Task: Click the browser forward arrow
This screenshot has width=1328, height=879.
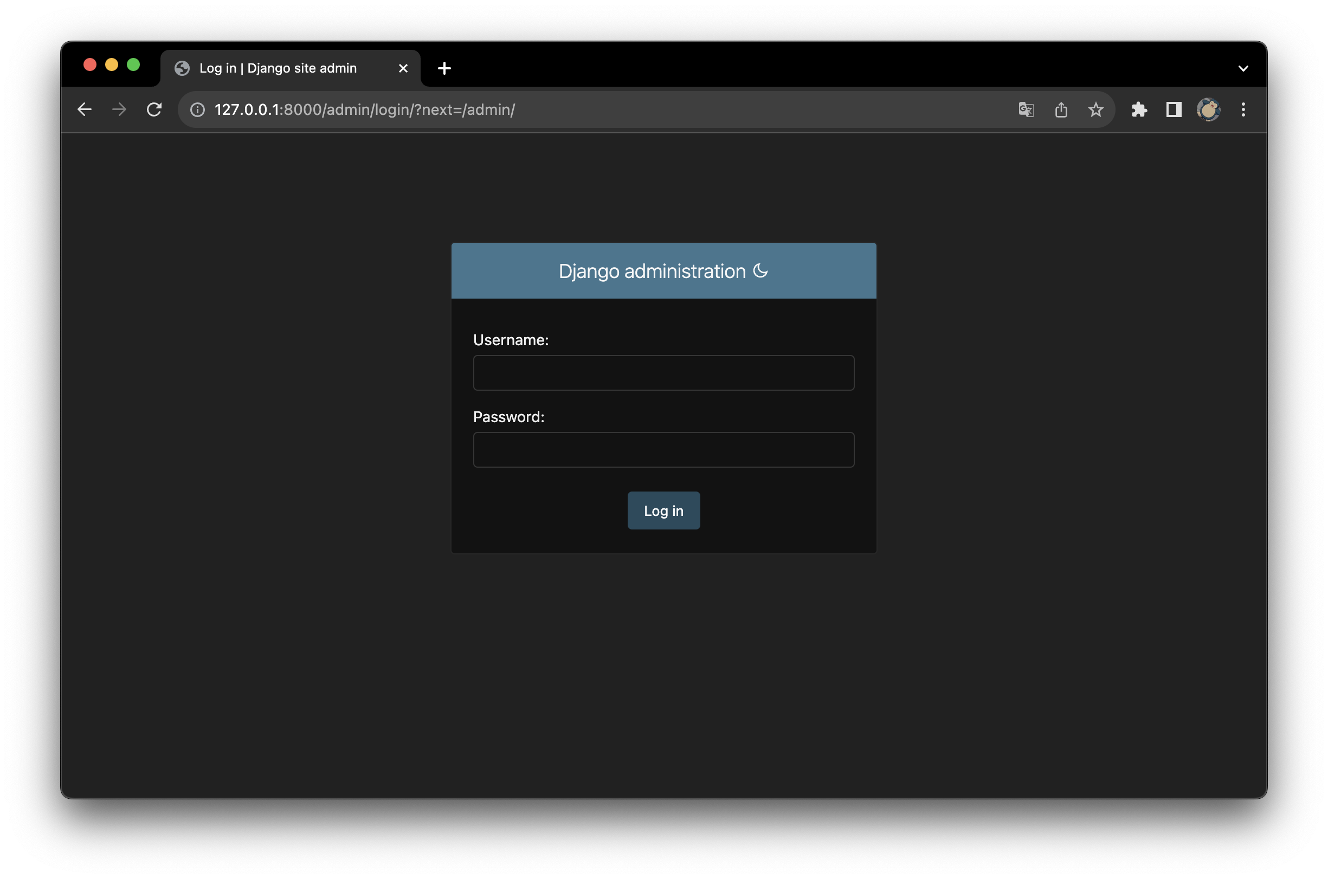Action: (x=119, y=109)
